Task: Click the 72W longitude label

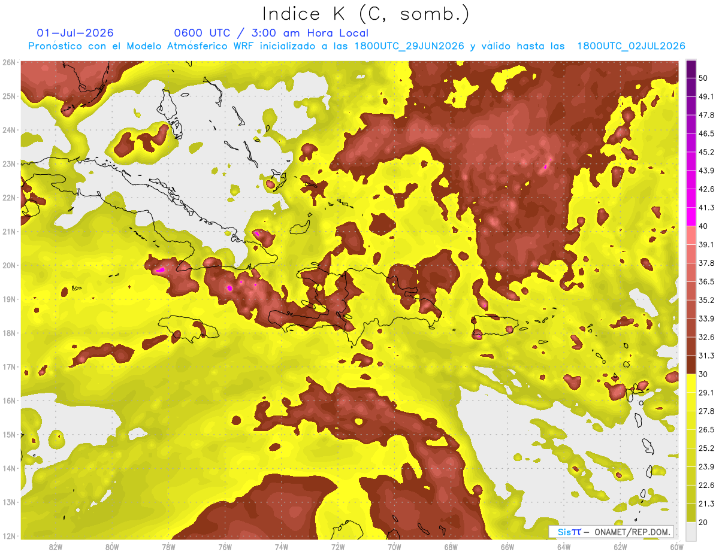Action: click(x=338, y=547)
